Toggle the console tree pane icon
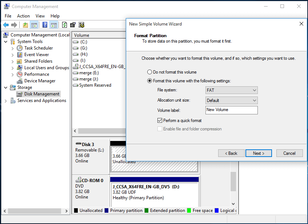Viewport: 308px width, 224px height. (34, 25)
